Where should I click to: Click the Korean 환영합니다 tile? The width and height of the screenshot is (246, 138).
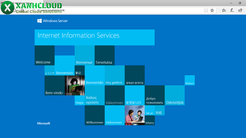(135, 95)
